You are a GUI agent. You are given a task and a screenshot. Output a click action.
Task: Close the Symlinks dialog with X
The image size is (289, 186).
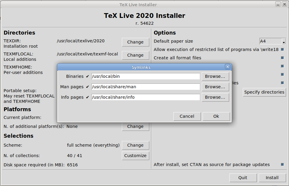point(227,67)
